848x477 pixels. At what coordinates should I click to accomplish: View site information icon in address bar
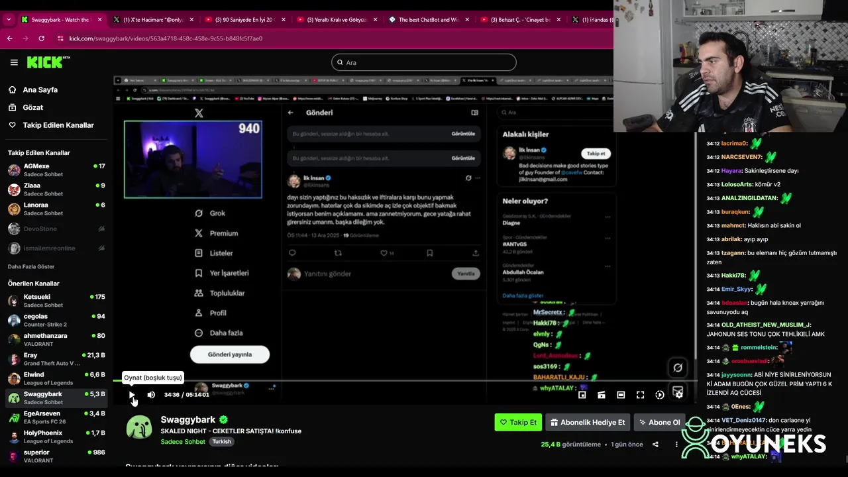61,38
